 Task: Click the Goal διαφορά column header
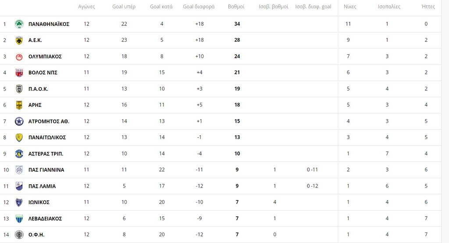[199, 7]
